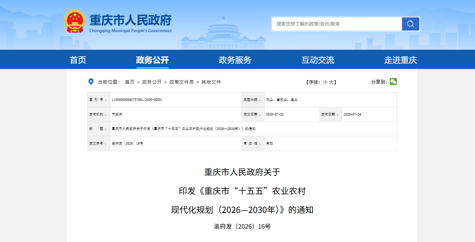This screenshot has height=242, width=475.
Task: Click the 当前位置 label
Action: 109,82
